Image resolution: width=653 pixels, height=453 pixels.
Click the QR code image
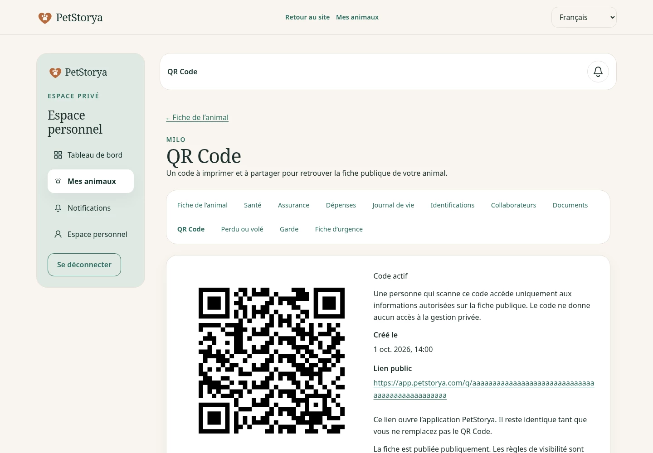click(x=272, y=361)
